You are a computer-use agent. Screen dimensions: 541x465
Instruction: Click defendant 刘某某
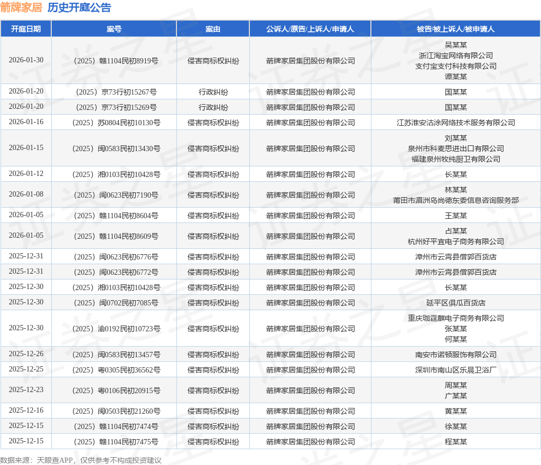tap(456, 138)
